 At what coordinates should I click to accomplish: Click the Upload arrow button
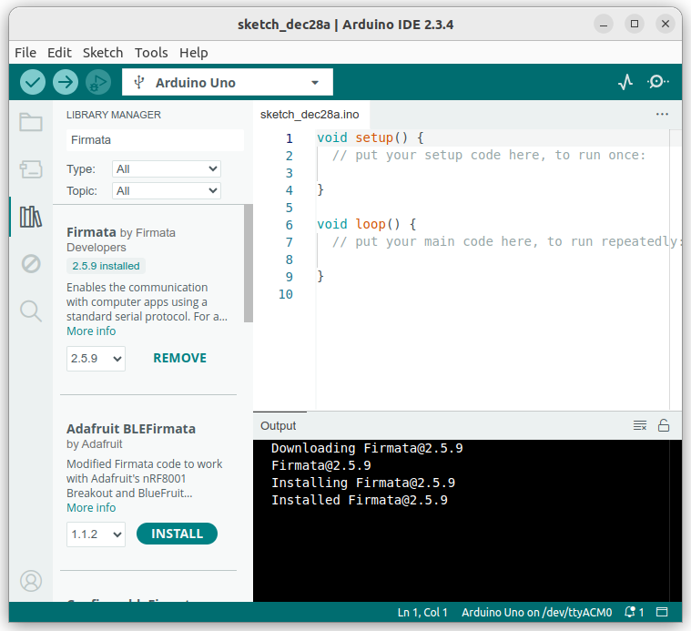(x=66, y=82)
